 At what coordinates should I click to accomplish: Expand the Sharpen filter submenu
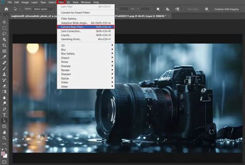pyautogui.click(x=86, y=74)
